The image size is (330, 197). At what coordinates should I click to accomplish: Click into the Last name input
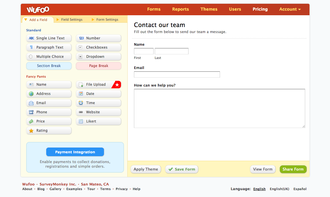coord(171,51)
